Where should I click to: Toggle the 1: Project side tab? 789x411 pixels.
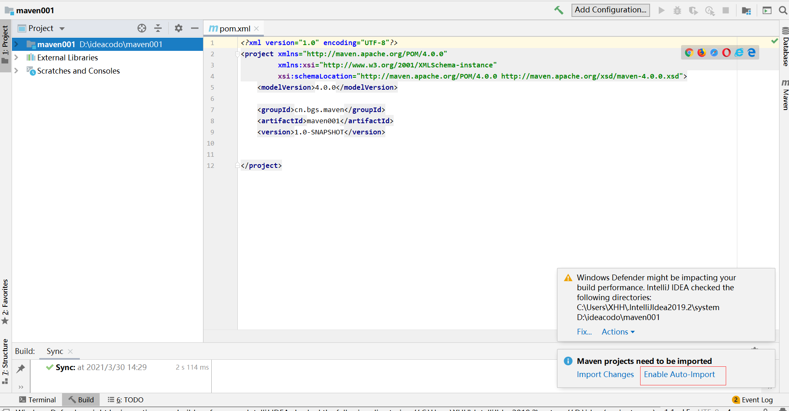[x=5, y=45]
